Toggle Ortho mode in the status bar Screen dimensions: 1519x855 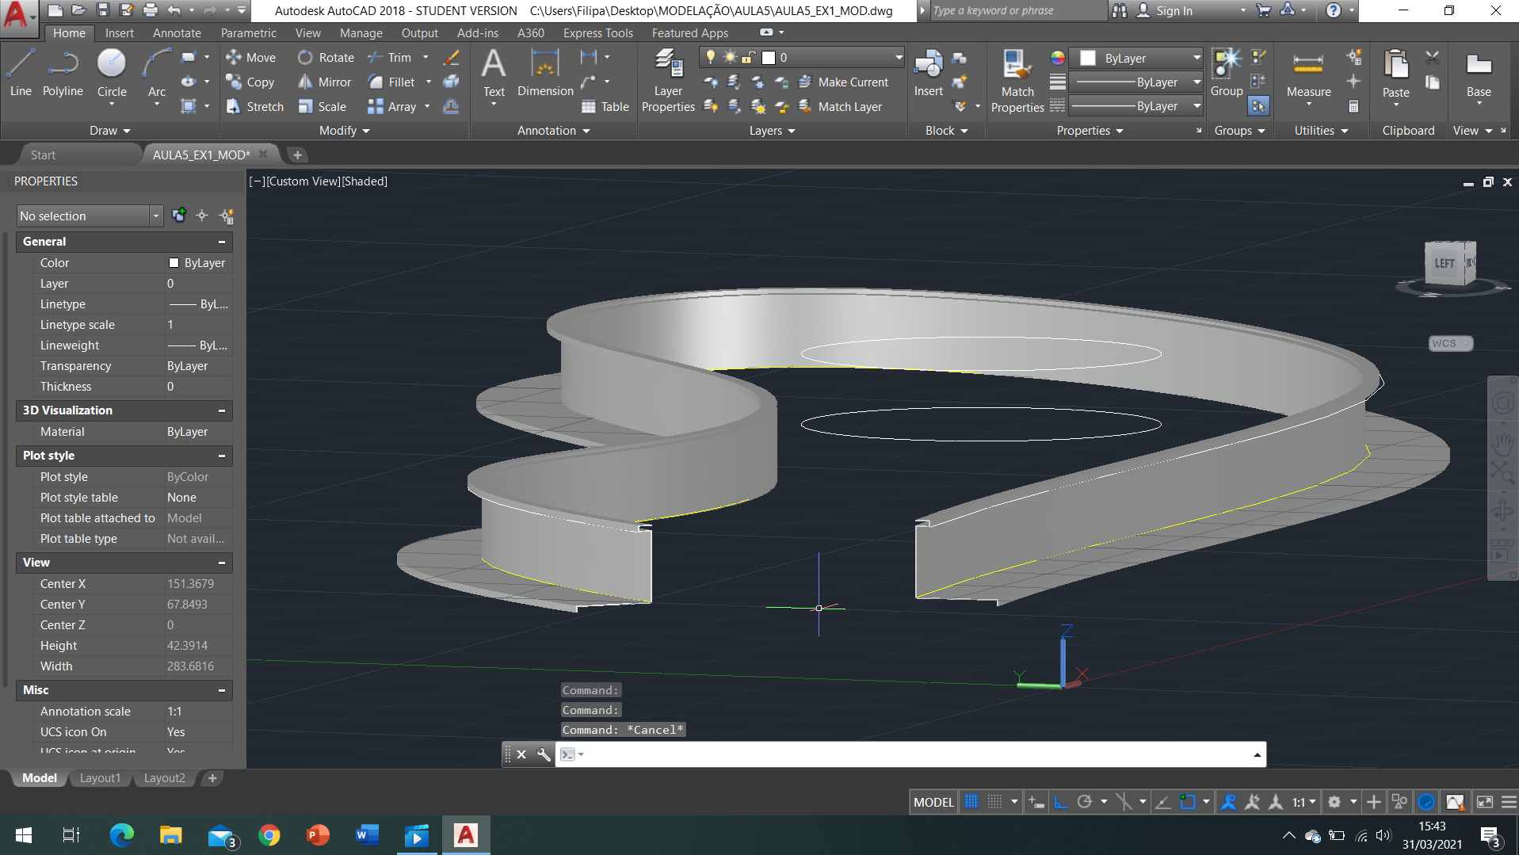1061,802
